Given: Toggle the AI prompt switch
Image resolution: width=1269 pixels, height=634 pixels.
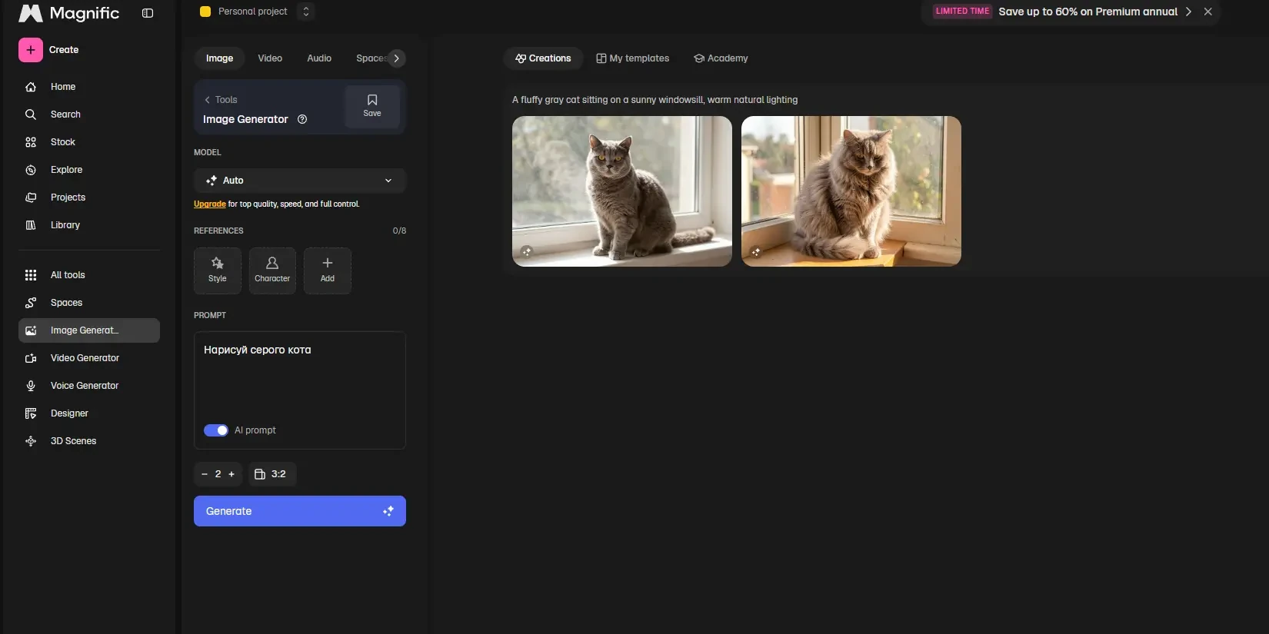Looking at the screenshot, I should (x=216, y=430).
